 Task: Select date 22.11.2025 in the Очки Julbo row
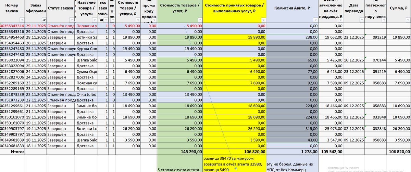(x=36, y=95)
